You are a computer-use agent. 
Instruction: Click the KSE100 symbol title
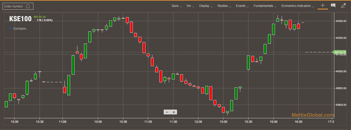click(x=20, y=19)
